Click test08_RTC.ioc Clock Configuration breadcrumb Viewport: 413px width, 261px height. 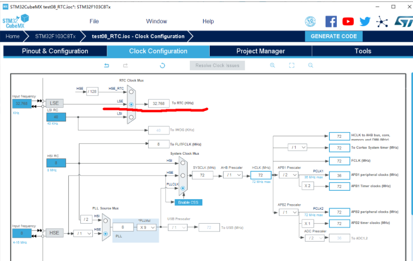coord(138,36)
